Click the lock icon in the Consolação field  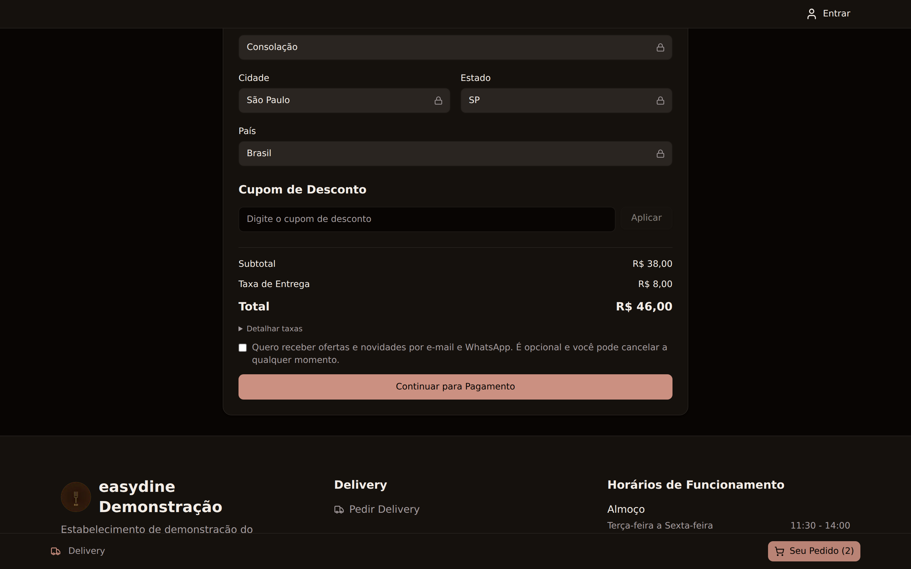(x=660, y=47)
